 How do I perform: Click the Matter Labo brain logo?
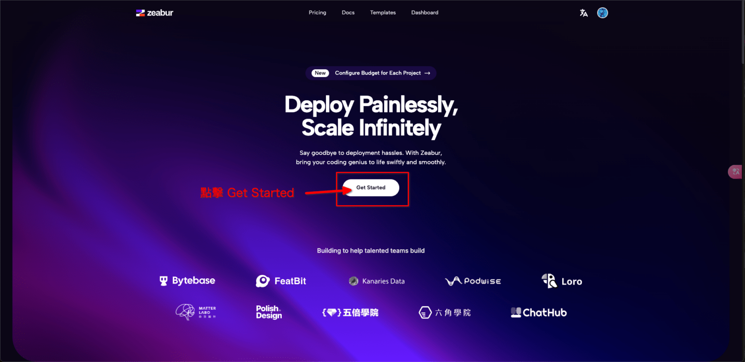point(195,312)
